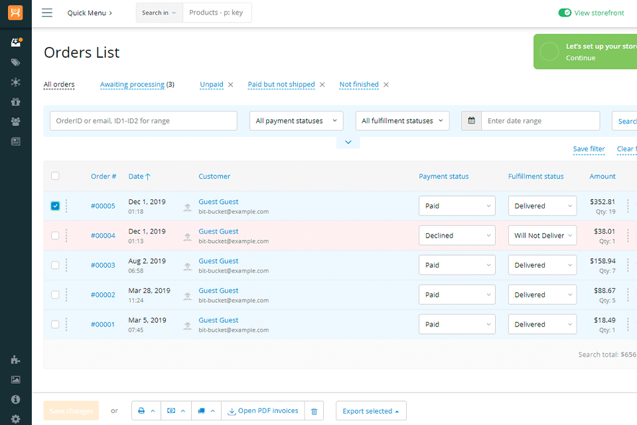
Task: Open Guest Guest customer of order #00001
Action: click(218, 320)
